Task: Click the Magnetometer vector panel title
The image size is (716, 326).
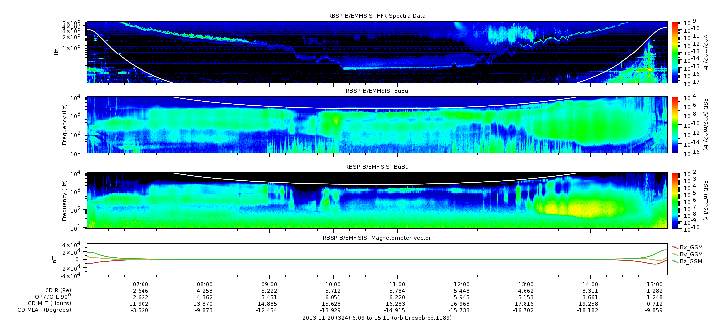Action: pyautogui.click(x=377, y=238)
